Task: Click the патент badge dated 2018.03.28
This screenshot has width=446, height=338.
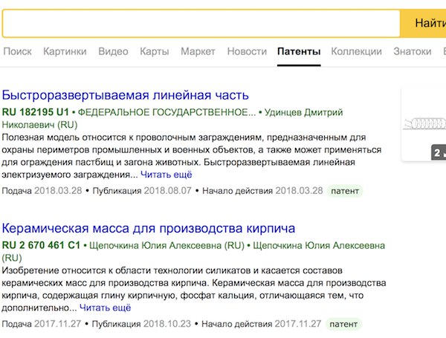Action: (345, 191)
